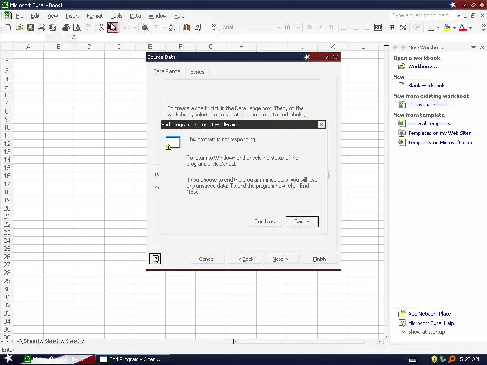
Task: Open the Templates on Microsoft.com link
Action: pos(440,143)
